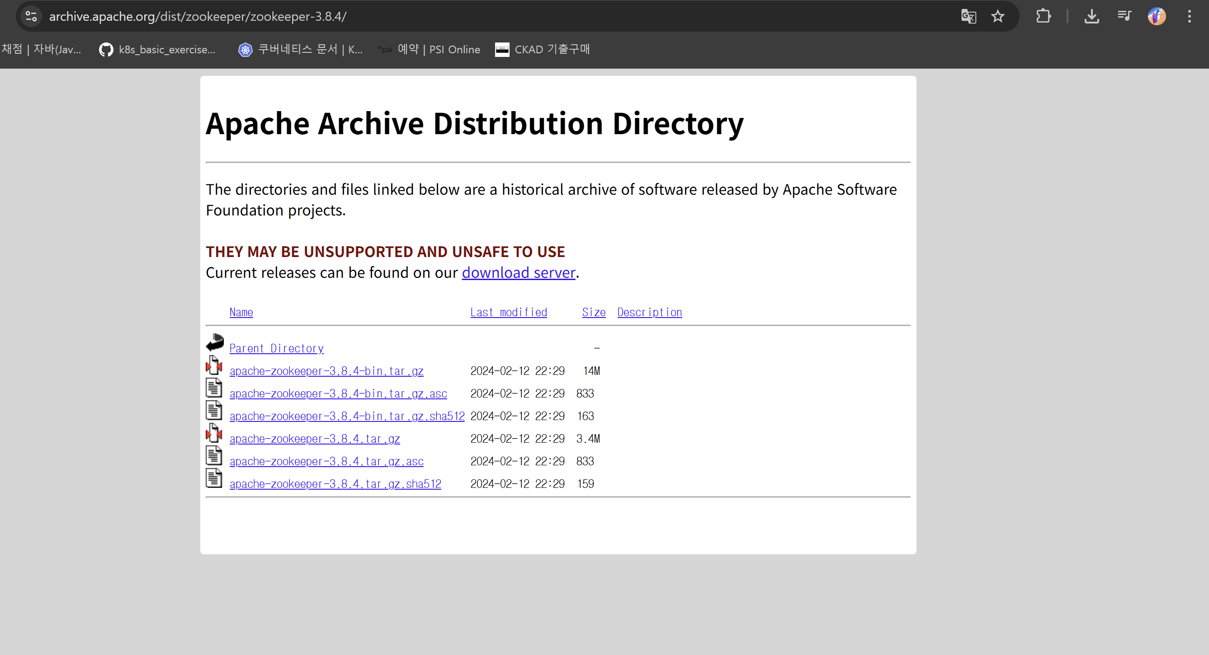
Task: Open the Chrome three-dot menu
Action: (x=1189, y=16)
